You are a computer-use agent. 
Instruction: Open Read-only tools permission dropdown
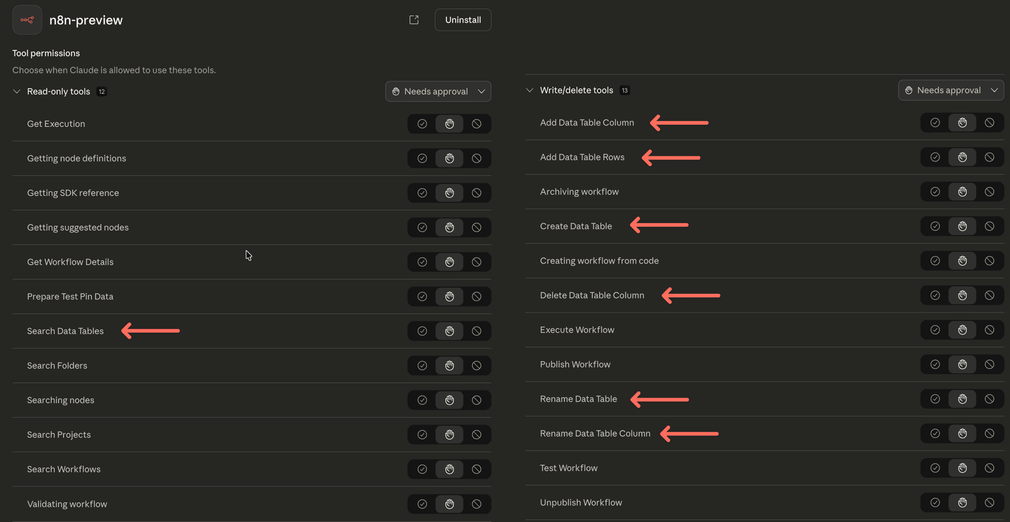[438, 91]
